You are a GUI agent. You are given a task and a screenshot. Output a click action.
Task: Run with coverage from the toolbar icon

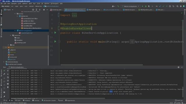[x=149, y=6]
